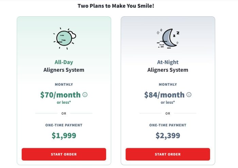This screenshot has width=238, height=168.
Task: Open info icon beside $84/month price
Action: tap(189, 95)
